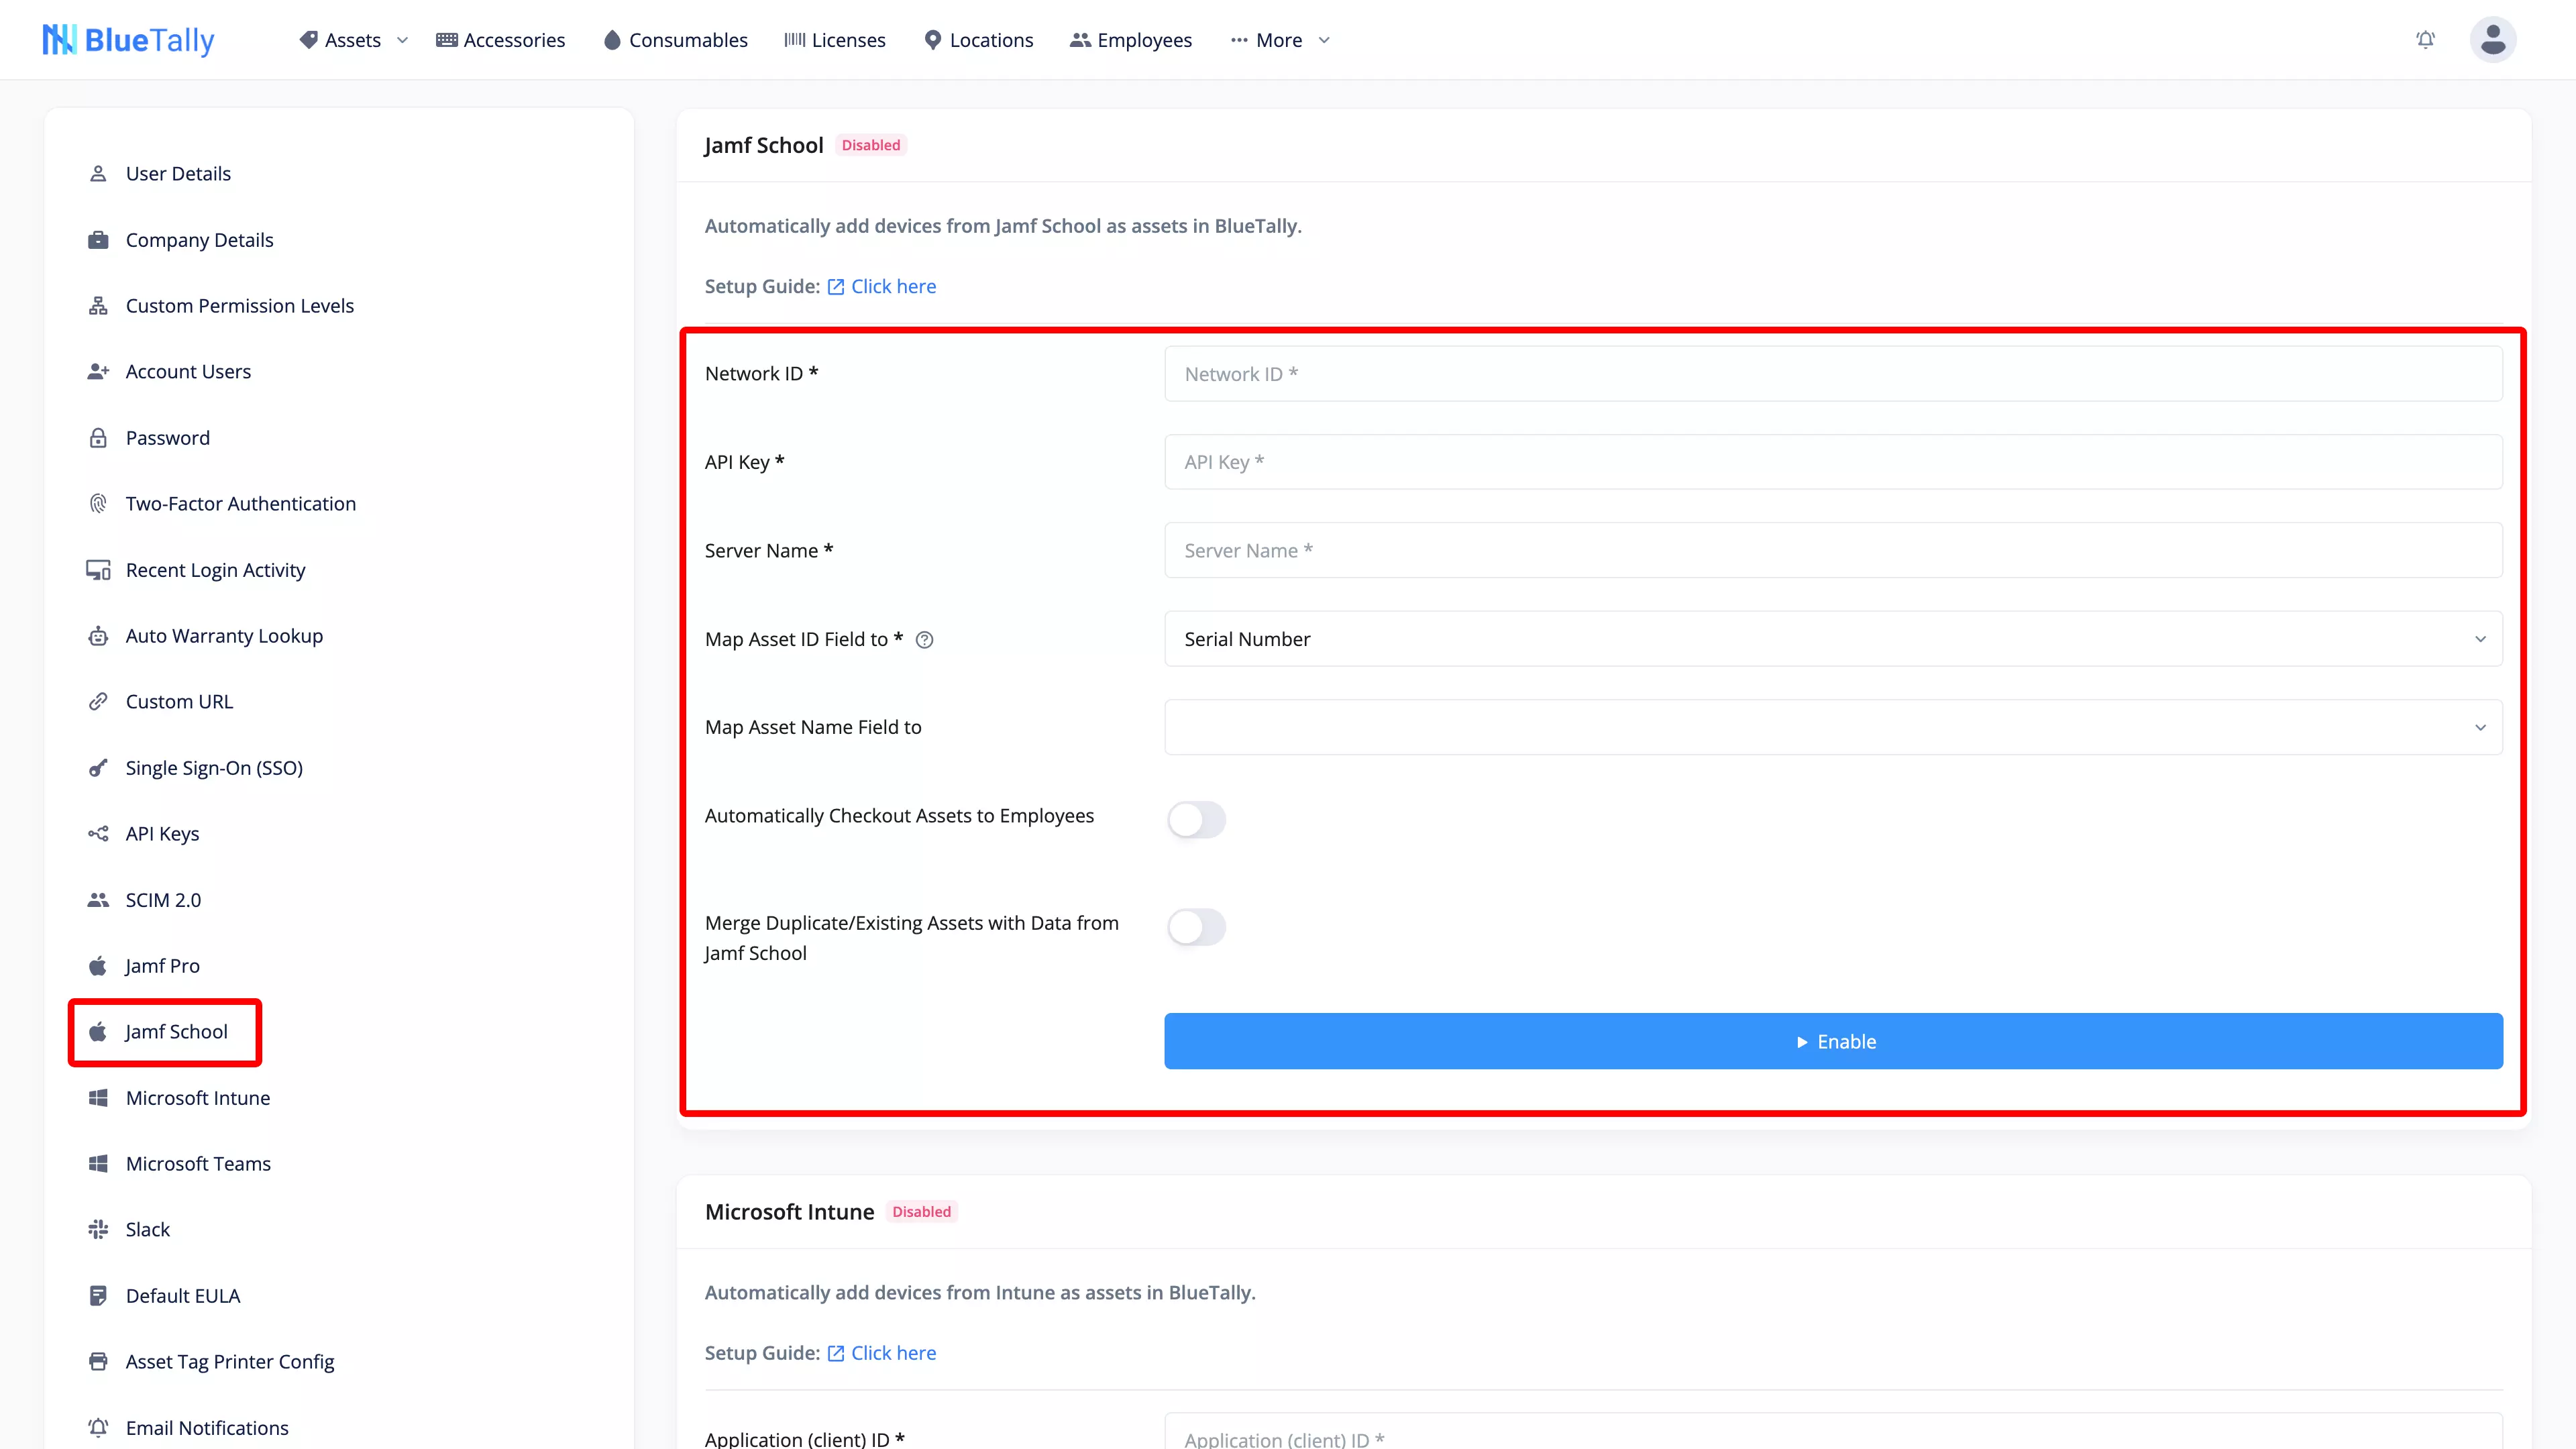Click the Default EULA document icon
The height and width of the screenshot is (1449, 2576).
98,1296
